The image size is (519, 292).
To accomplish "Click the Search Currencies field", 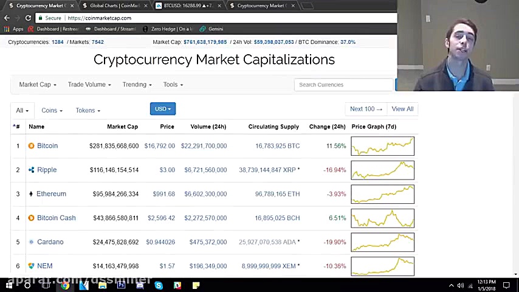I will tap(343, 85).
